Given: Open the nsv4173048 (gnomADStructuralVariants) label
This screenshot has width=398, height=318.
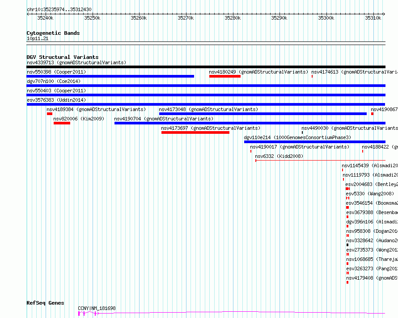Looking at the screenshot, I should 208,109.
